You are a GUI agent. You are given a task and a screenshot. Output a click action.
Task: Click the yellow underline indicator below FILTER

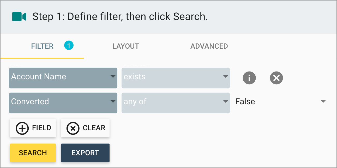42,58
